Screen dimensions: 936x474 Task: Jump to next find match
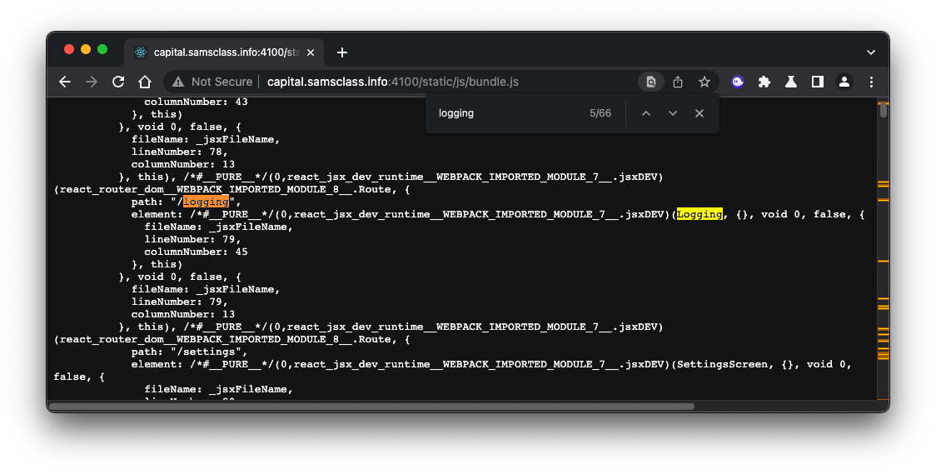tap(673, 113)
